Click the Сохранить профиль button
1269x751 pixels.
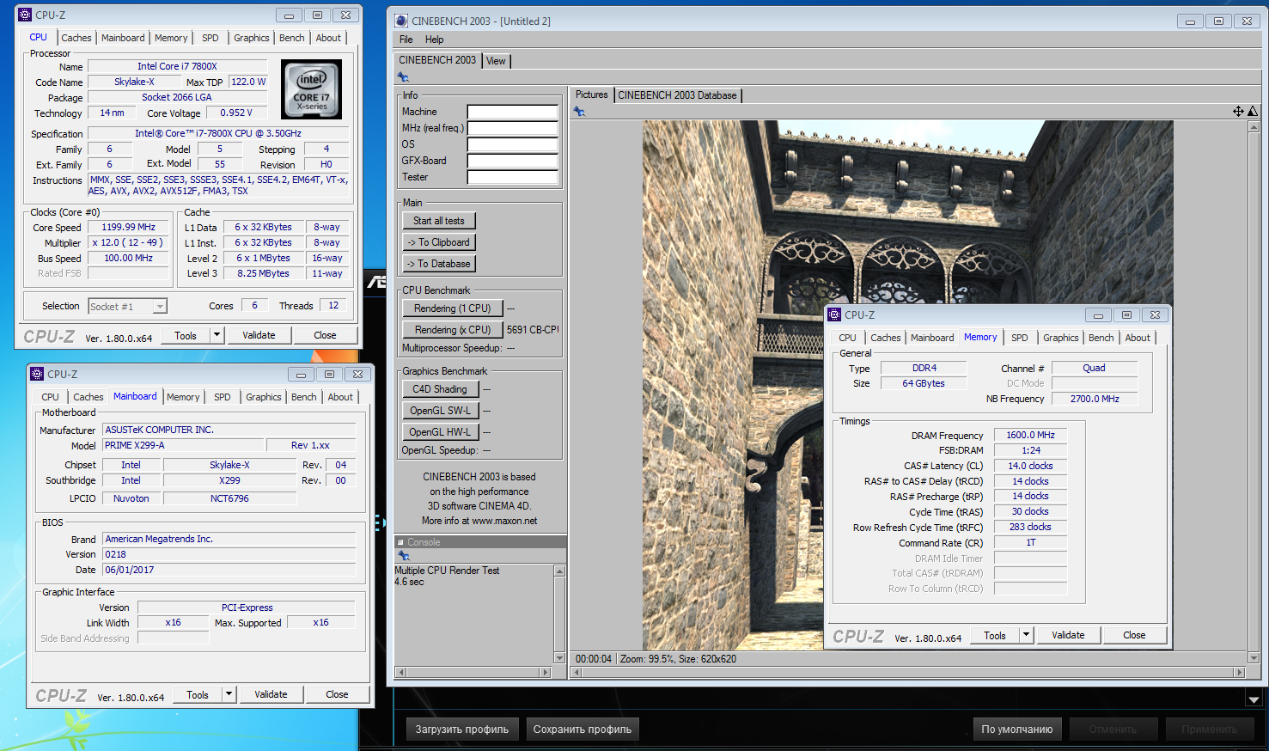click(583, 730)
